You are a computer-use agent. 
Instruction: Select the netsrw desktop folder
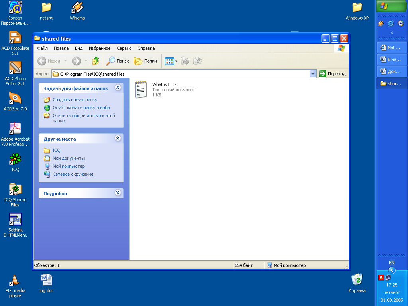[46, 11]
